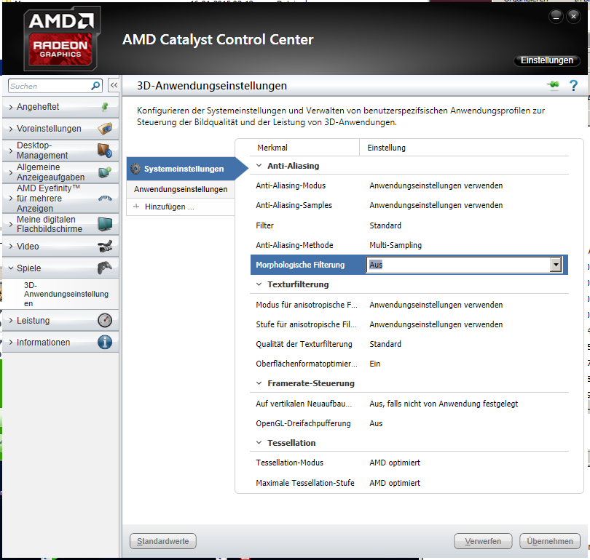Click the Systemeinstellungen gear icon

click(x=135, y=169)
